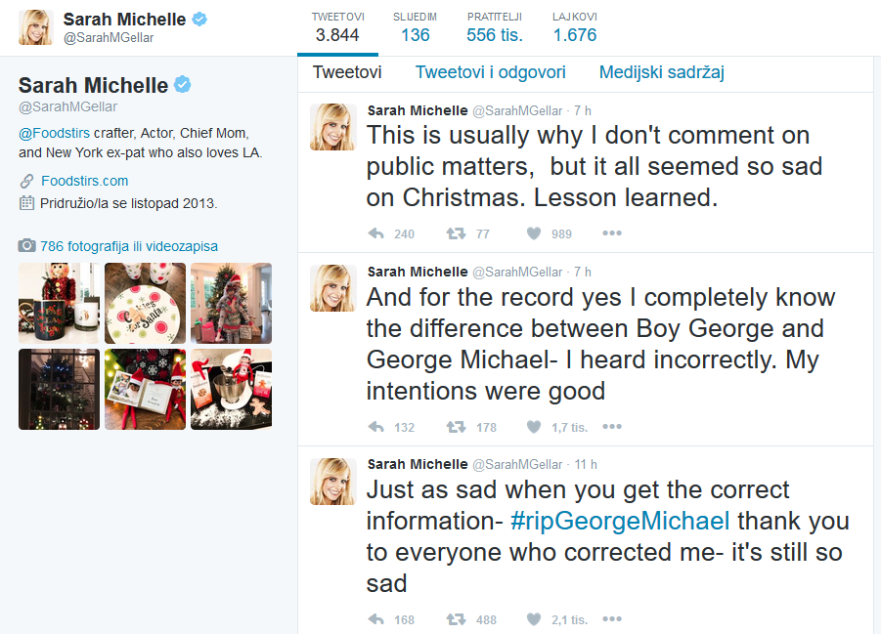Open the Medijski sadržaj tab
The image size is (881, 634).
point(661,72)
